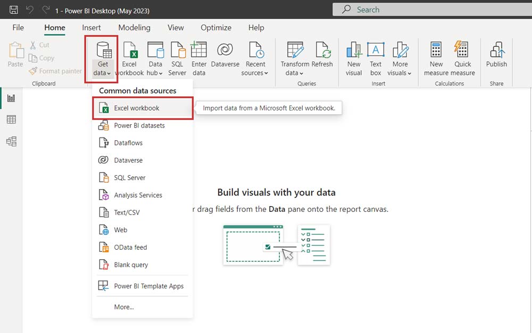Open the Recent sources dropdown
The height and width of the screenshot is (333, 532).
pos(255,59)
